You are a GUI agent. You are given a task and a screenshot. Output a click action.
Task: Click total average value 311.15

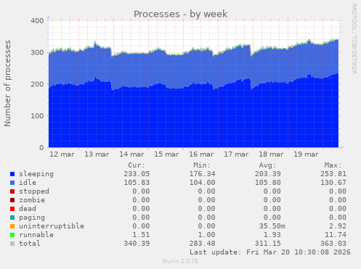[268, 244]
